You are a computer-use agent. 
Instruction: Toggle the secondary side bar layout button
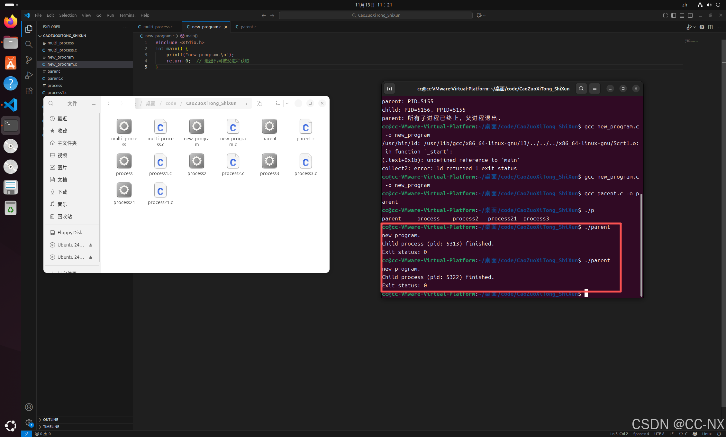[x=690, y=15]
